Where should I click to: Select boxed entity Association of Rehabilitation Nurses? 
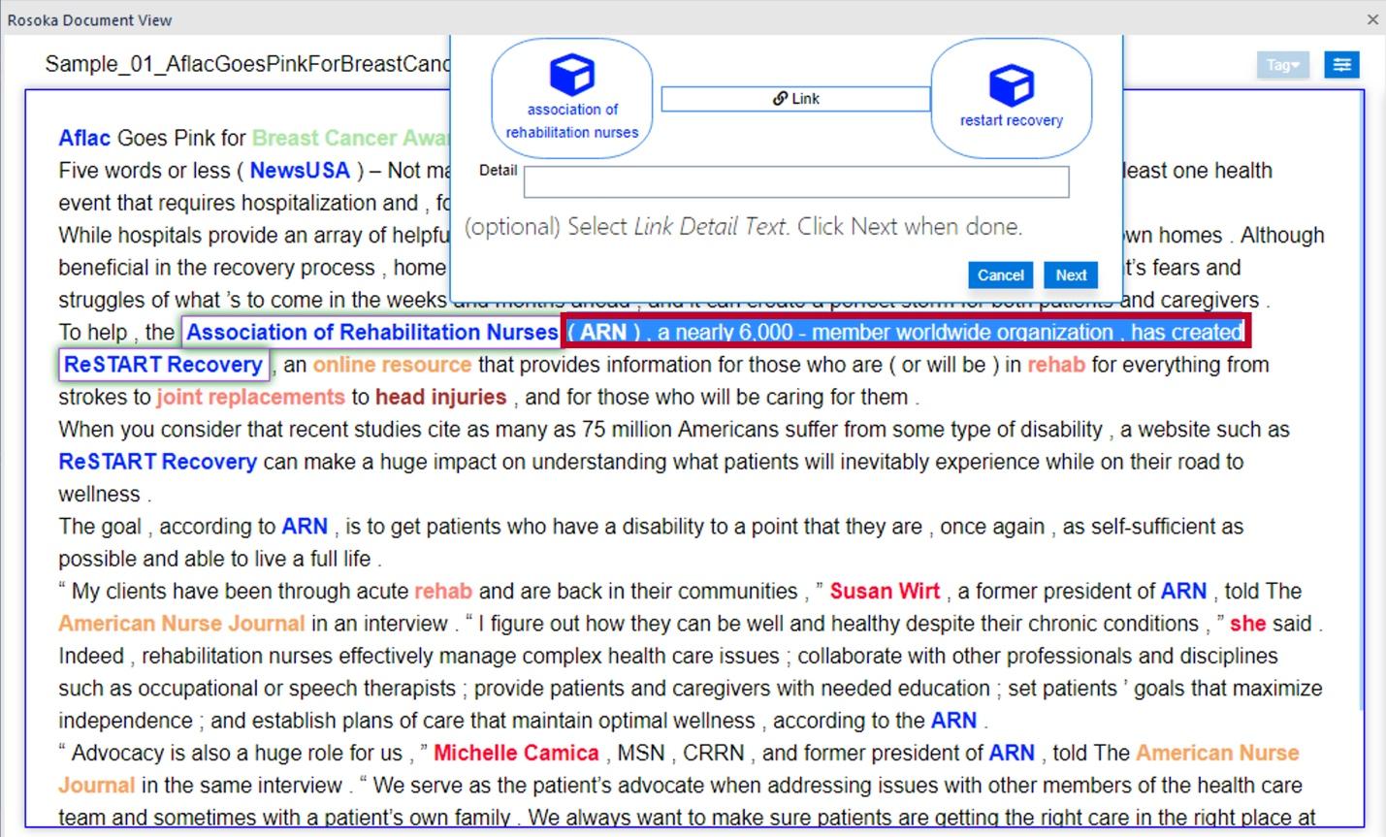[x=371, y=333]
